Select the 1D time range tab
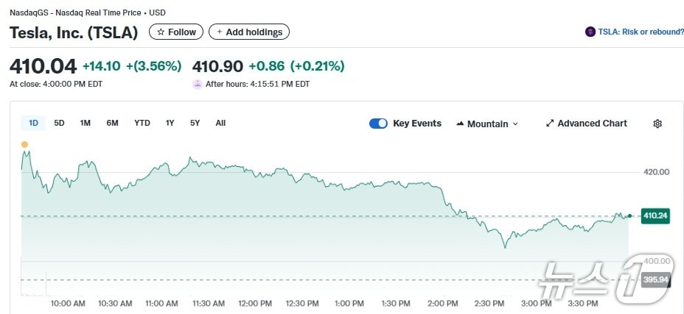Viewport: 684px width, 314px height. [x=33, y=123]
